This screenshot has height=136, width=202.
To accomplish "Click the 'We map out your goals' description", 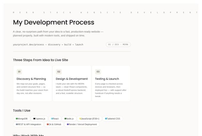I will [32, 88].
